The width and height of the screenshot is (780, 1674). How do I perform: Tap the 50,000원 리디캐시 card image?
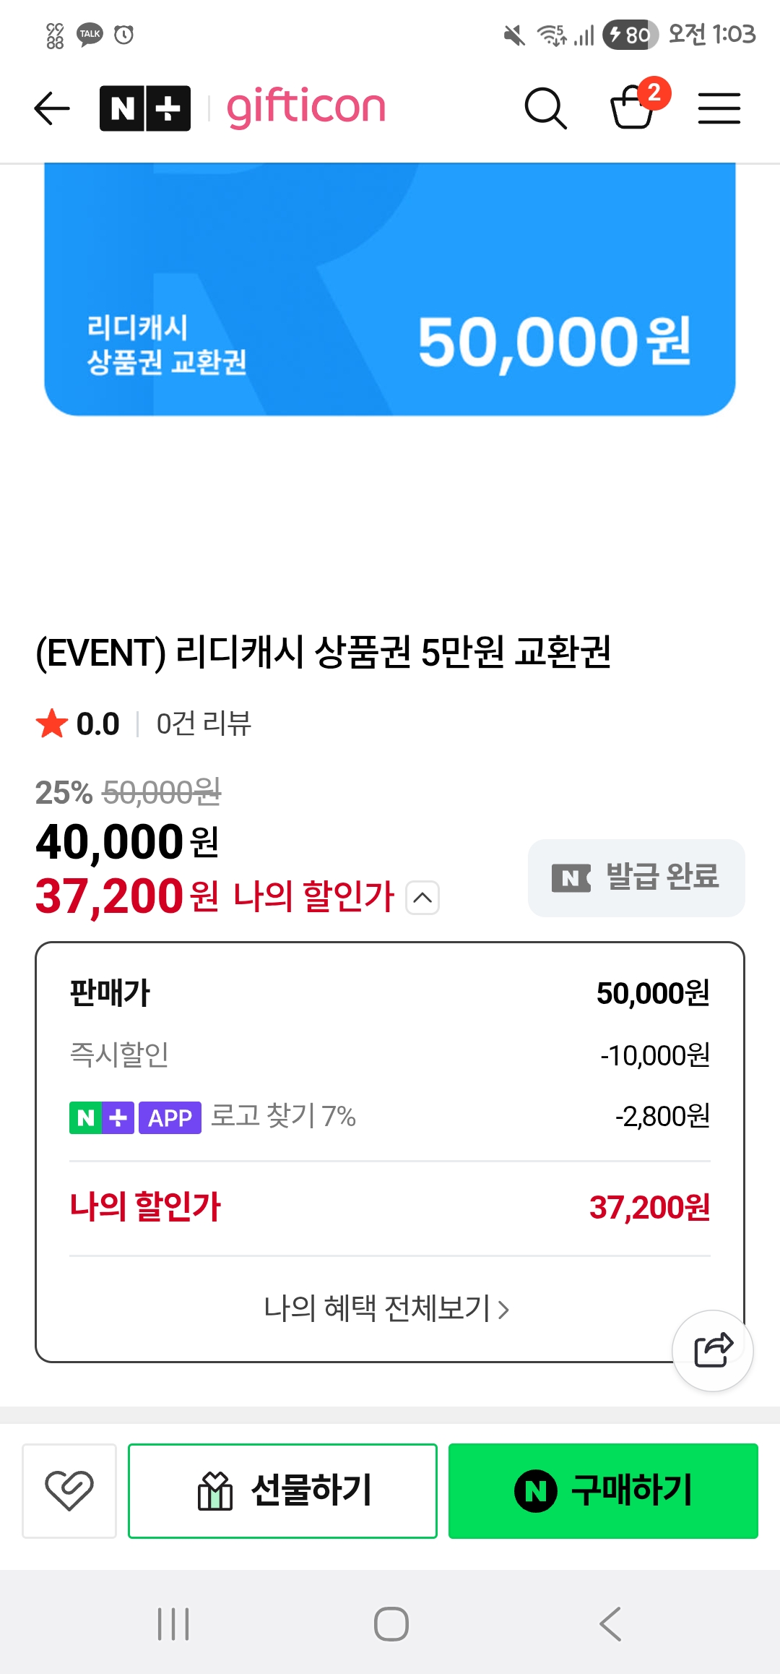click(390, 289)
